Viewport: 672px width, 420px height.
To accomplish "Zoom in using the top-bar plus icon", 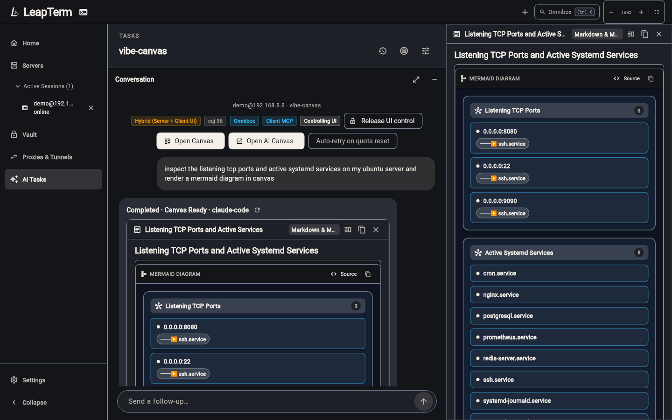I will (x=641, y=12).
